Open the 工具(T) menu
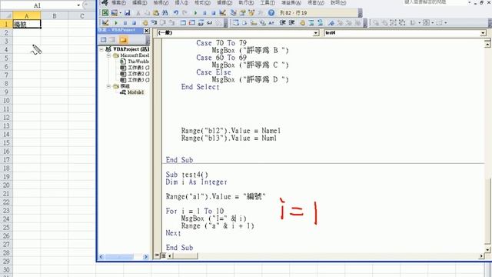492x277 pixels. coord(268,2)
